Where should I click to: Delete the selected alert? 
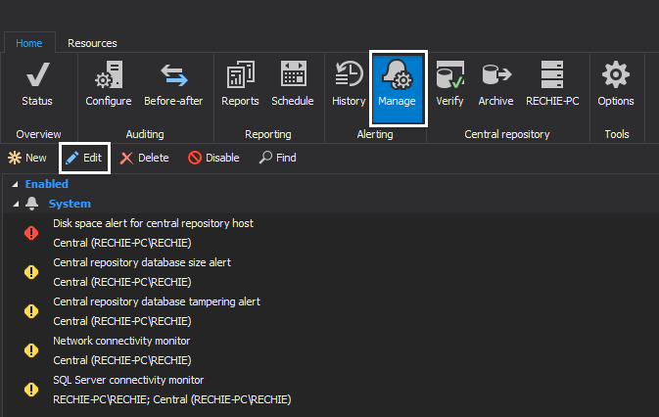point(145,158)
